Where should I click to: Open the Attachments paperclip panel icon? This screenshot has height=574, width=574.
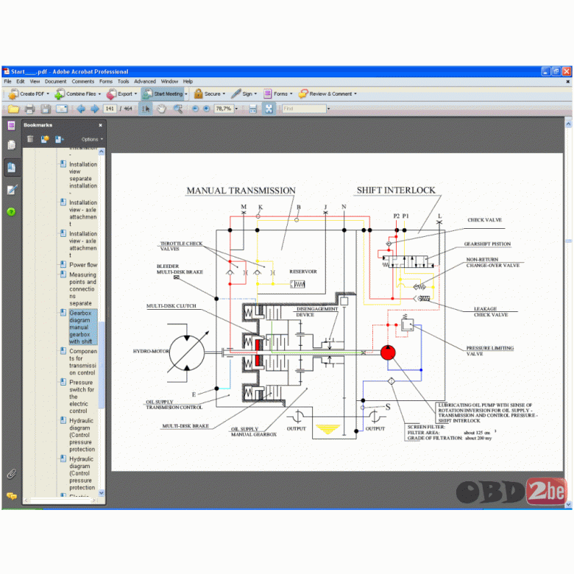coord(11,474)
